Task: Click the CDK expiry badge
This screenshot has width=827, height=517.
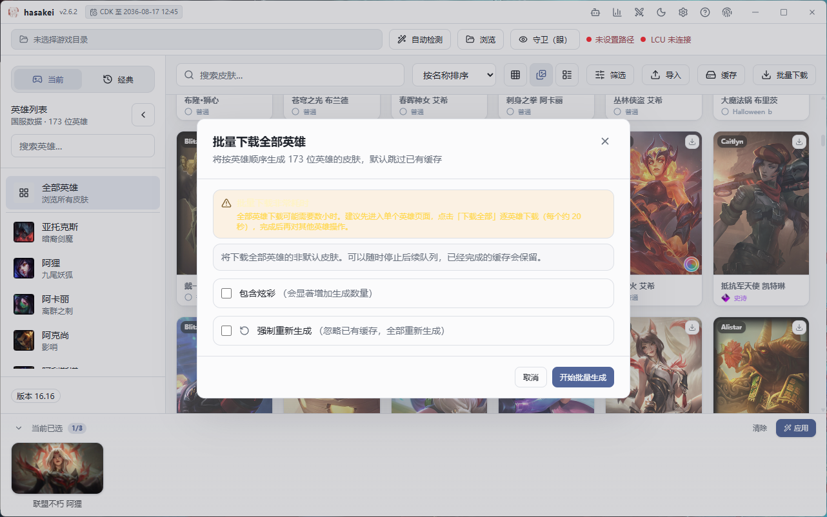Action: 134,12
